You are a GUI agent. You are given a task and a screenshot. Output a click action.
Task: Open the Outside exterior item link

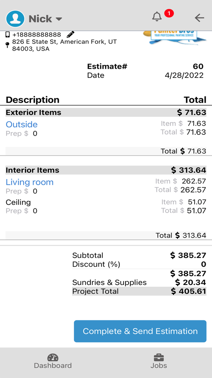(x=22, y=125)
